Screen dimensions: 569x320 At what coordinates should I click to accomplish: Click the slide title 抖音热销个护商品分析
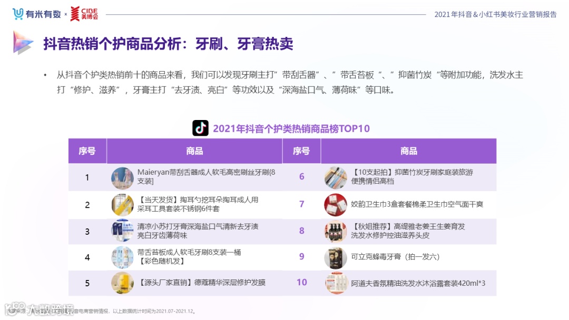click(169, 44)
